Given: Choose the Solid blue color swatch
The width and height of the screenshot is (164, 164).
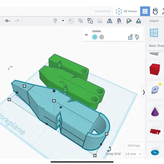Looking at the screenshot, I should pyautogui.click(x=95, y=37).
